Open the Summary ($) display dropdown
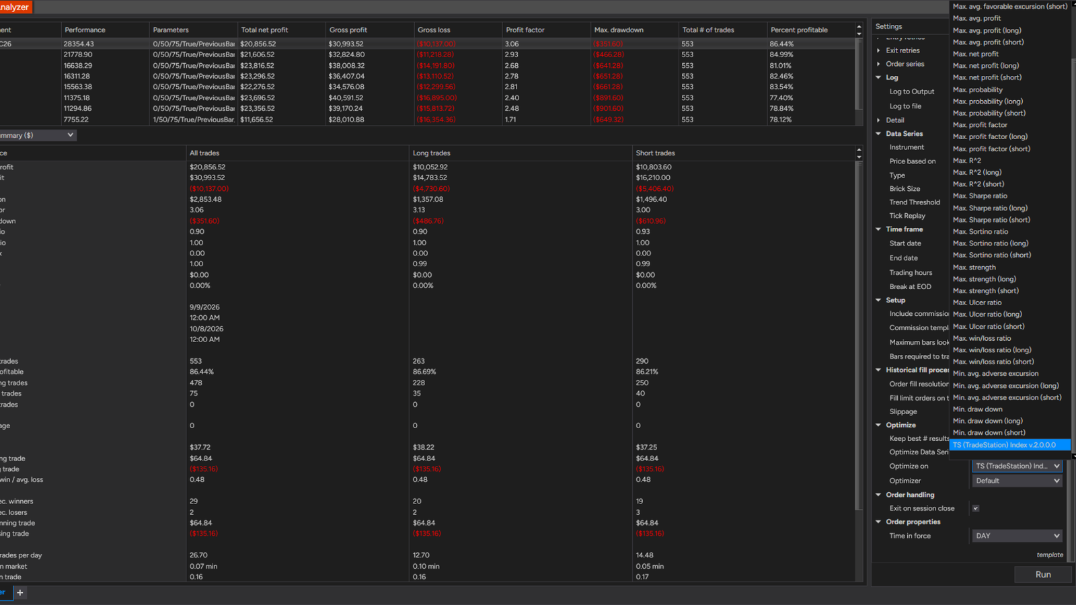This screenshot has width=1076, height=605. (38, 135)
